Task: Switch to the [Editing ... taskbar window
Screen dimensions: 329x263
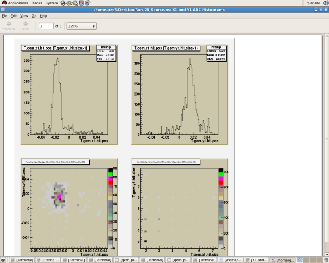Action: pyautogui.click(x=48, y=260)
